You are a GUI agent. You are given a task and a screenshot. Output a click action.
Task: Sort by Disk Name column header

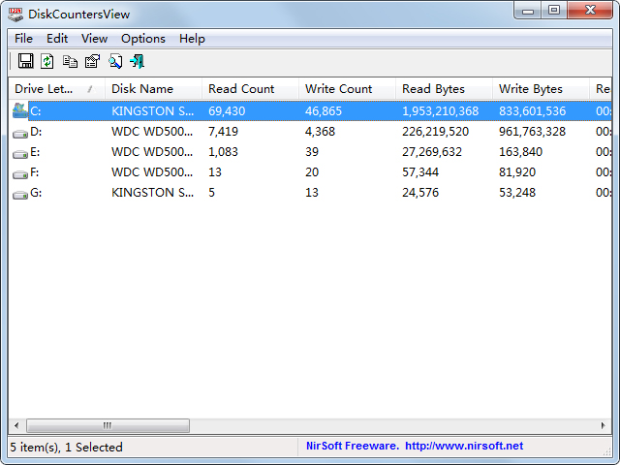pos(153,88)
